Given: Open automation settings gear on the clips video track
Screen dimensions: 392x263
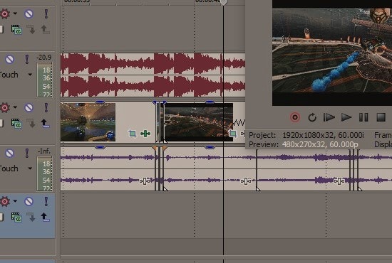Looking at the screenshot, I should click(5, 108).
